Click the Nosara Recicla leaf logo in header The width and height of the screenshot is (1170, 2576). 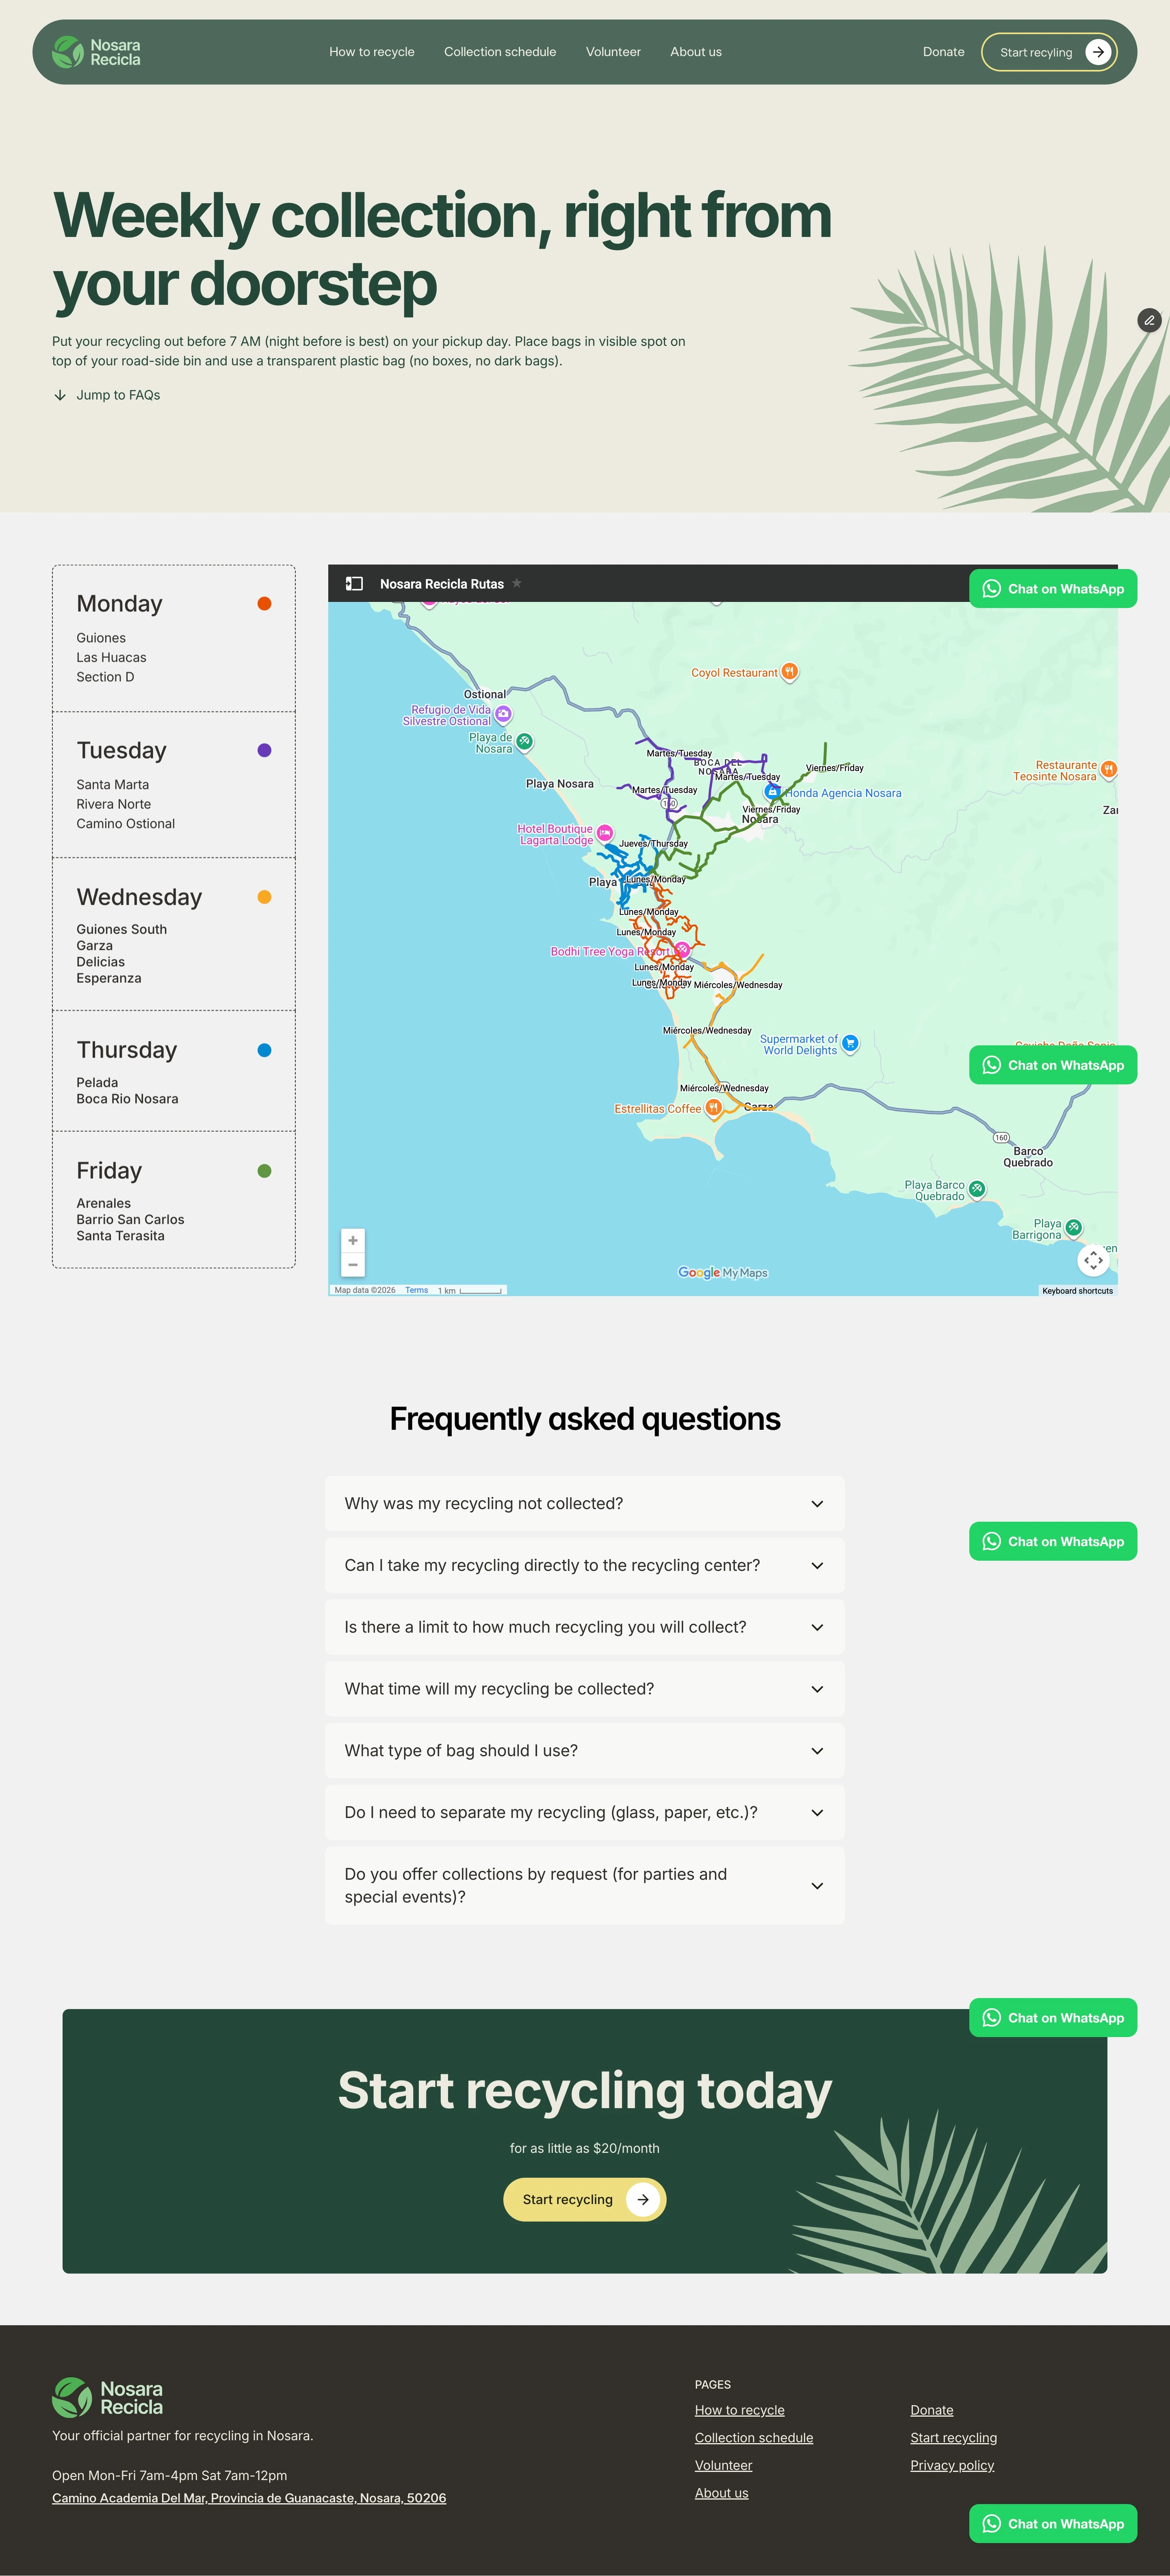click(68, 52)
